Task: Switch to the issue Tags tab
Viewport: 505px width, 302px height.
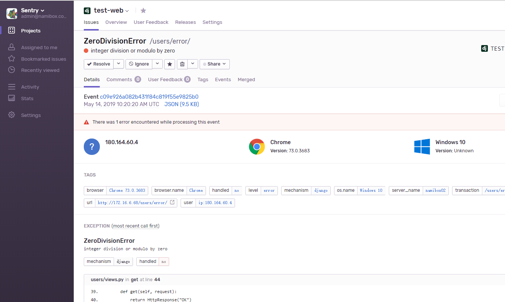Action: (x=203, y=79)
